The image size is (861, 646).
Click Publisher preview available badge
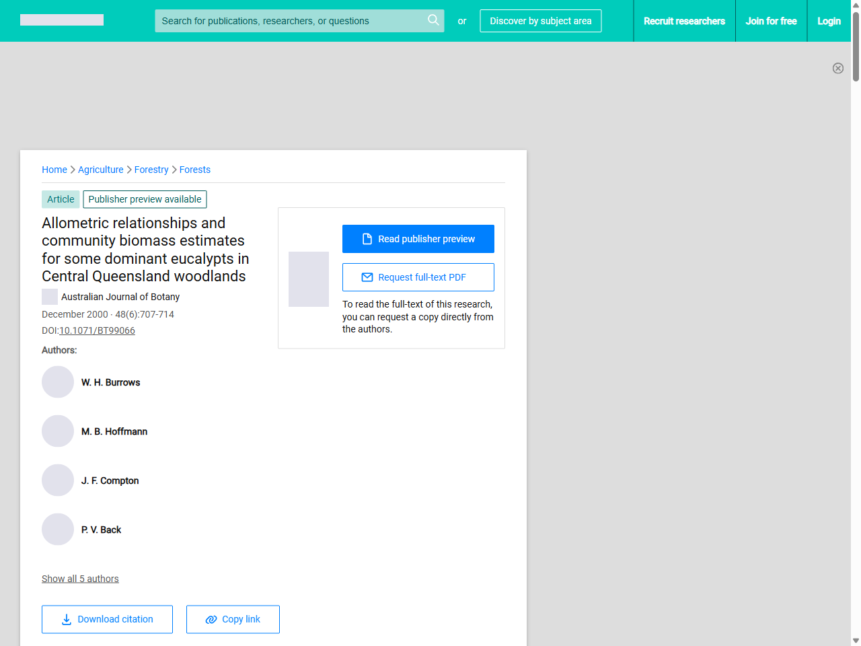145,199
